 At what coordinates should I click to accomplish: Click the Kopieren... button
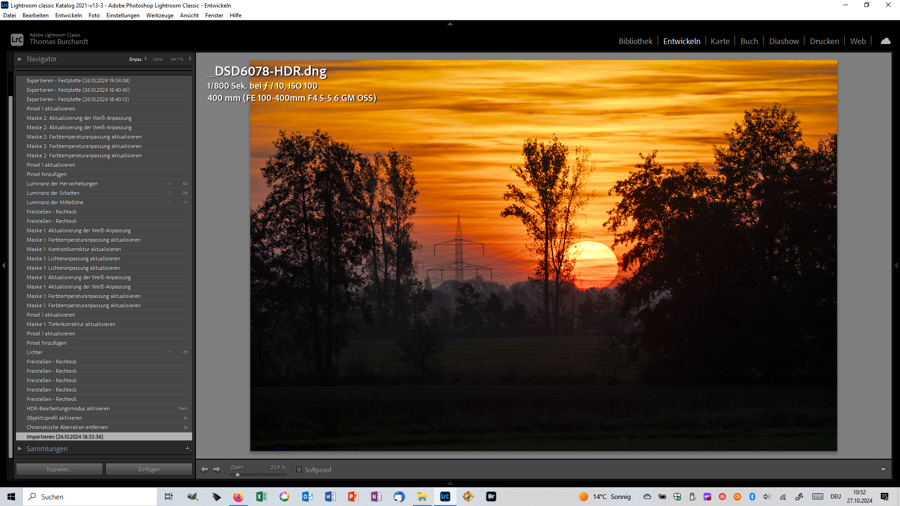pyautogui.click(x=60, y=469)
